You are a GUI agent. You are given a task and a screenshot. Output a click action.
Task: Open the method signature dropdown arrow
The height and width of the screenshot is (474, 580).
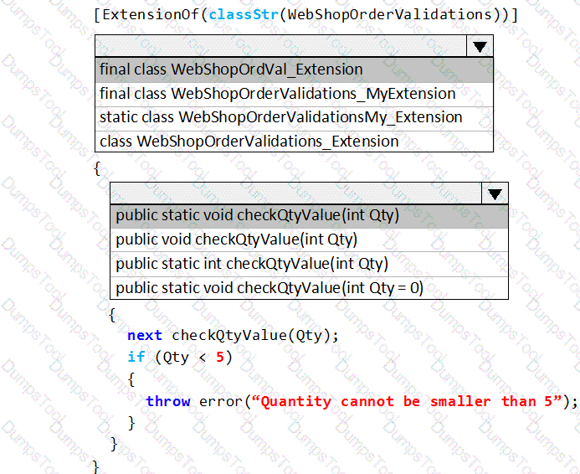(495, 193)
